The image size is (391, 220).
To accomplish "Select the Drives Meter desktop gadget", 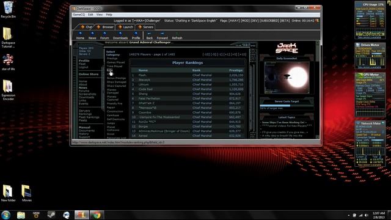I will click(370, 56).
